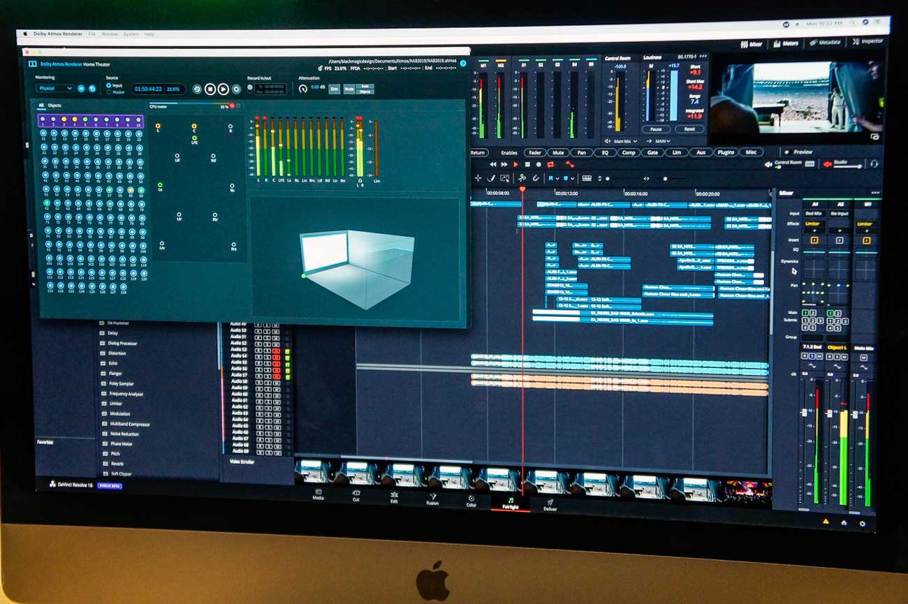Select the Input source radio button
This screenshot has width=908, height=604.
(109, 85)
